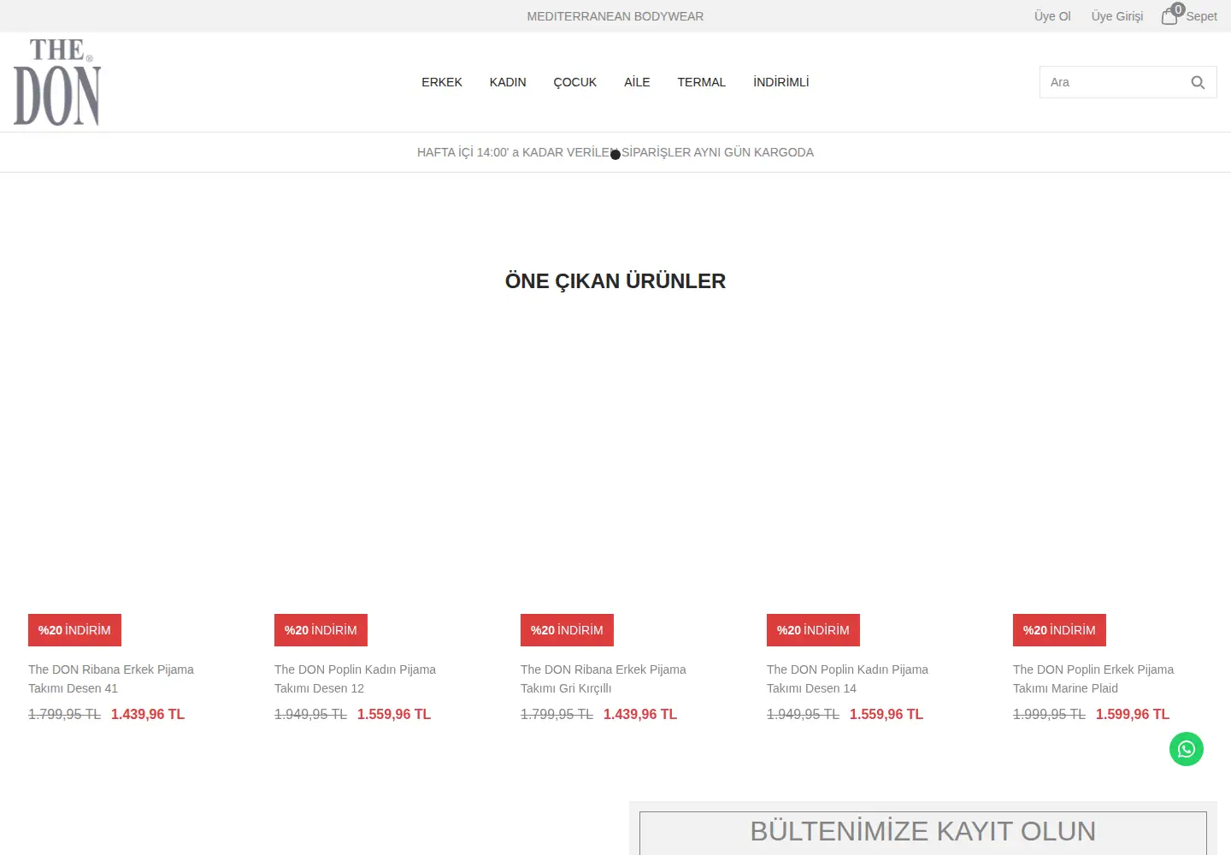Click BÜLTENİMİZE KAYIT OLUN newsletter heading
This screenshot has width=1231, height=855.
click(x=923, y=831)
